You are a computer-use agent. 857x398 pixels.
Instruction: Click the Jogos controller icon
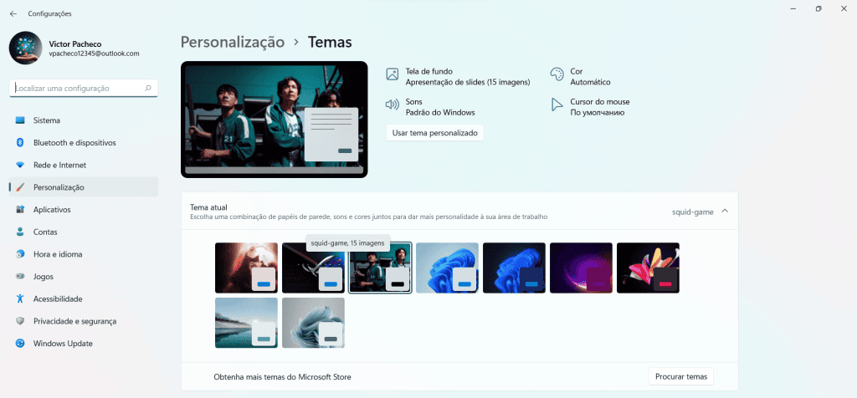pyautogui.click(x=20, y=277)
